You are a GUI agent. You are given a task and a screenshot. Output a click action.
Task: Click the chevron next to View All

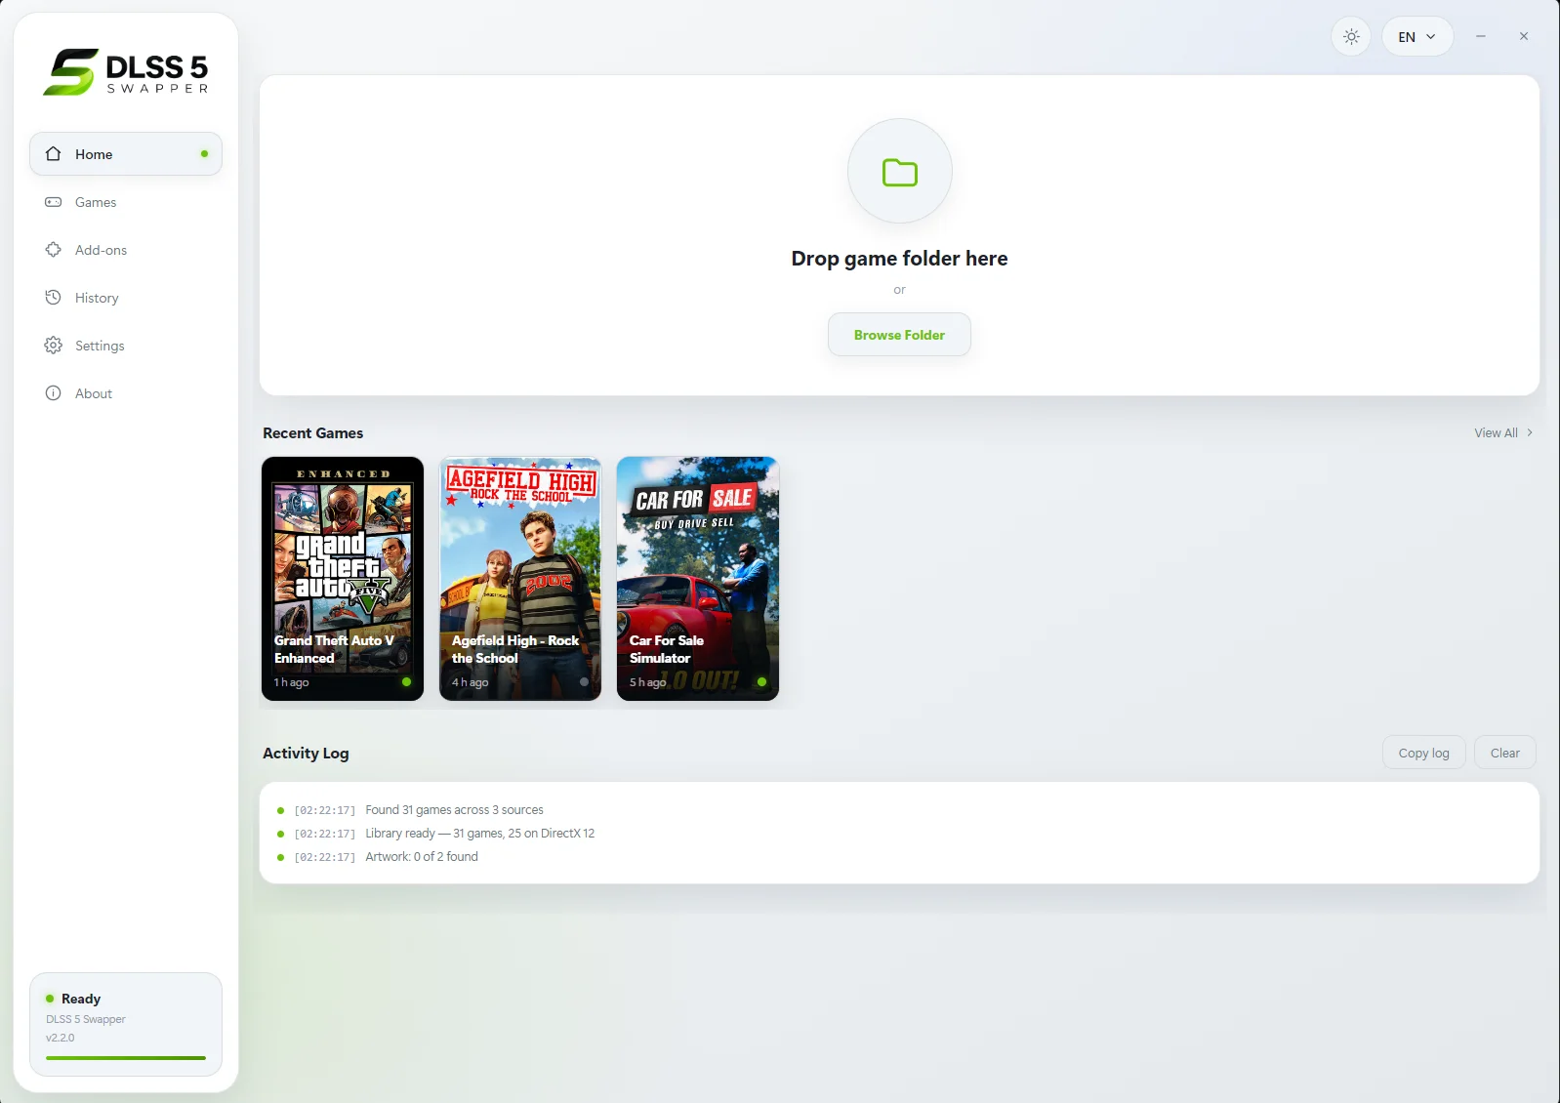tap(1530, 433)
